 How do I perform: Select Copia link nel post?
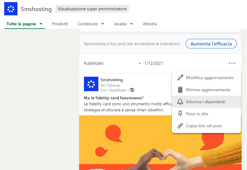204,126
